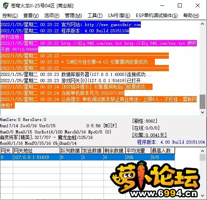The image size is (207, 200).
Task: Click the MonG0/1/16 status line
Action: pyautogui.click(x=38, y=143)
